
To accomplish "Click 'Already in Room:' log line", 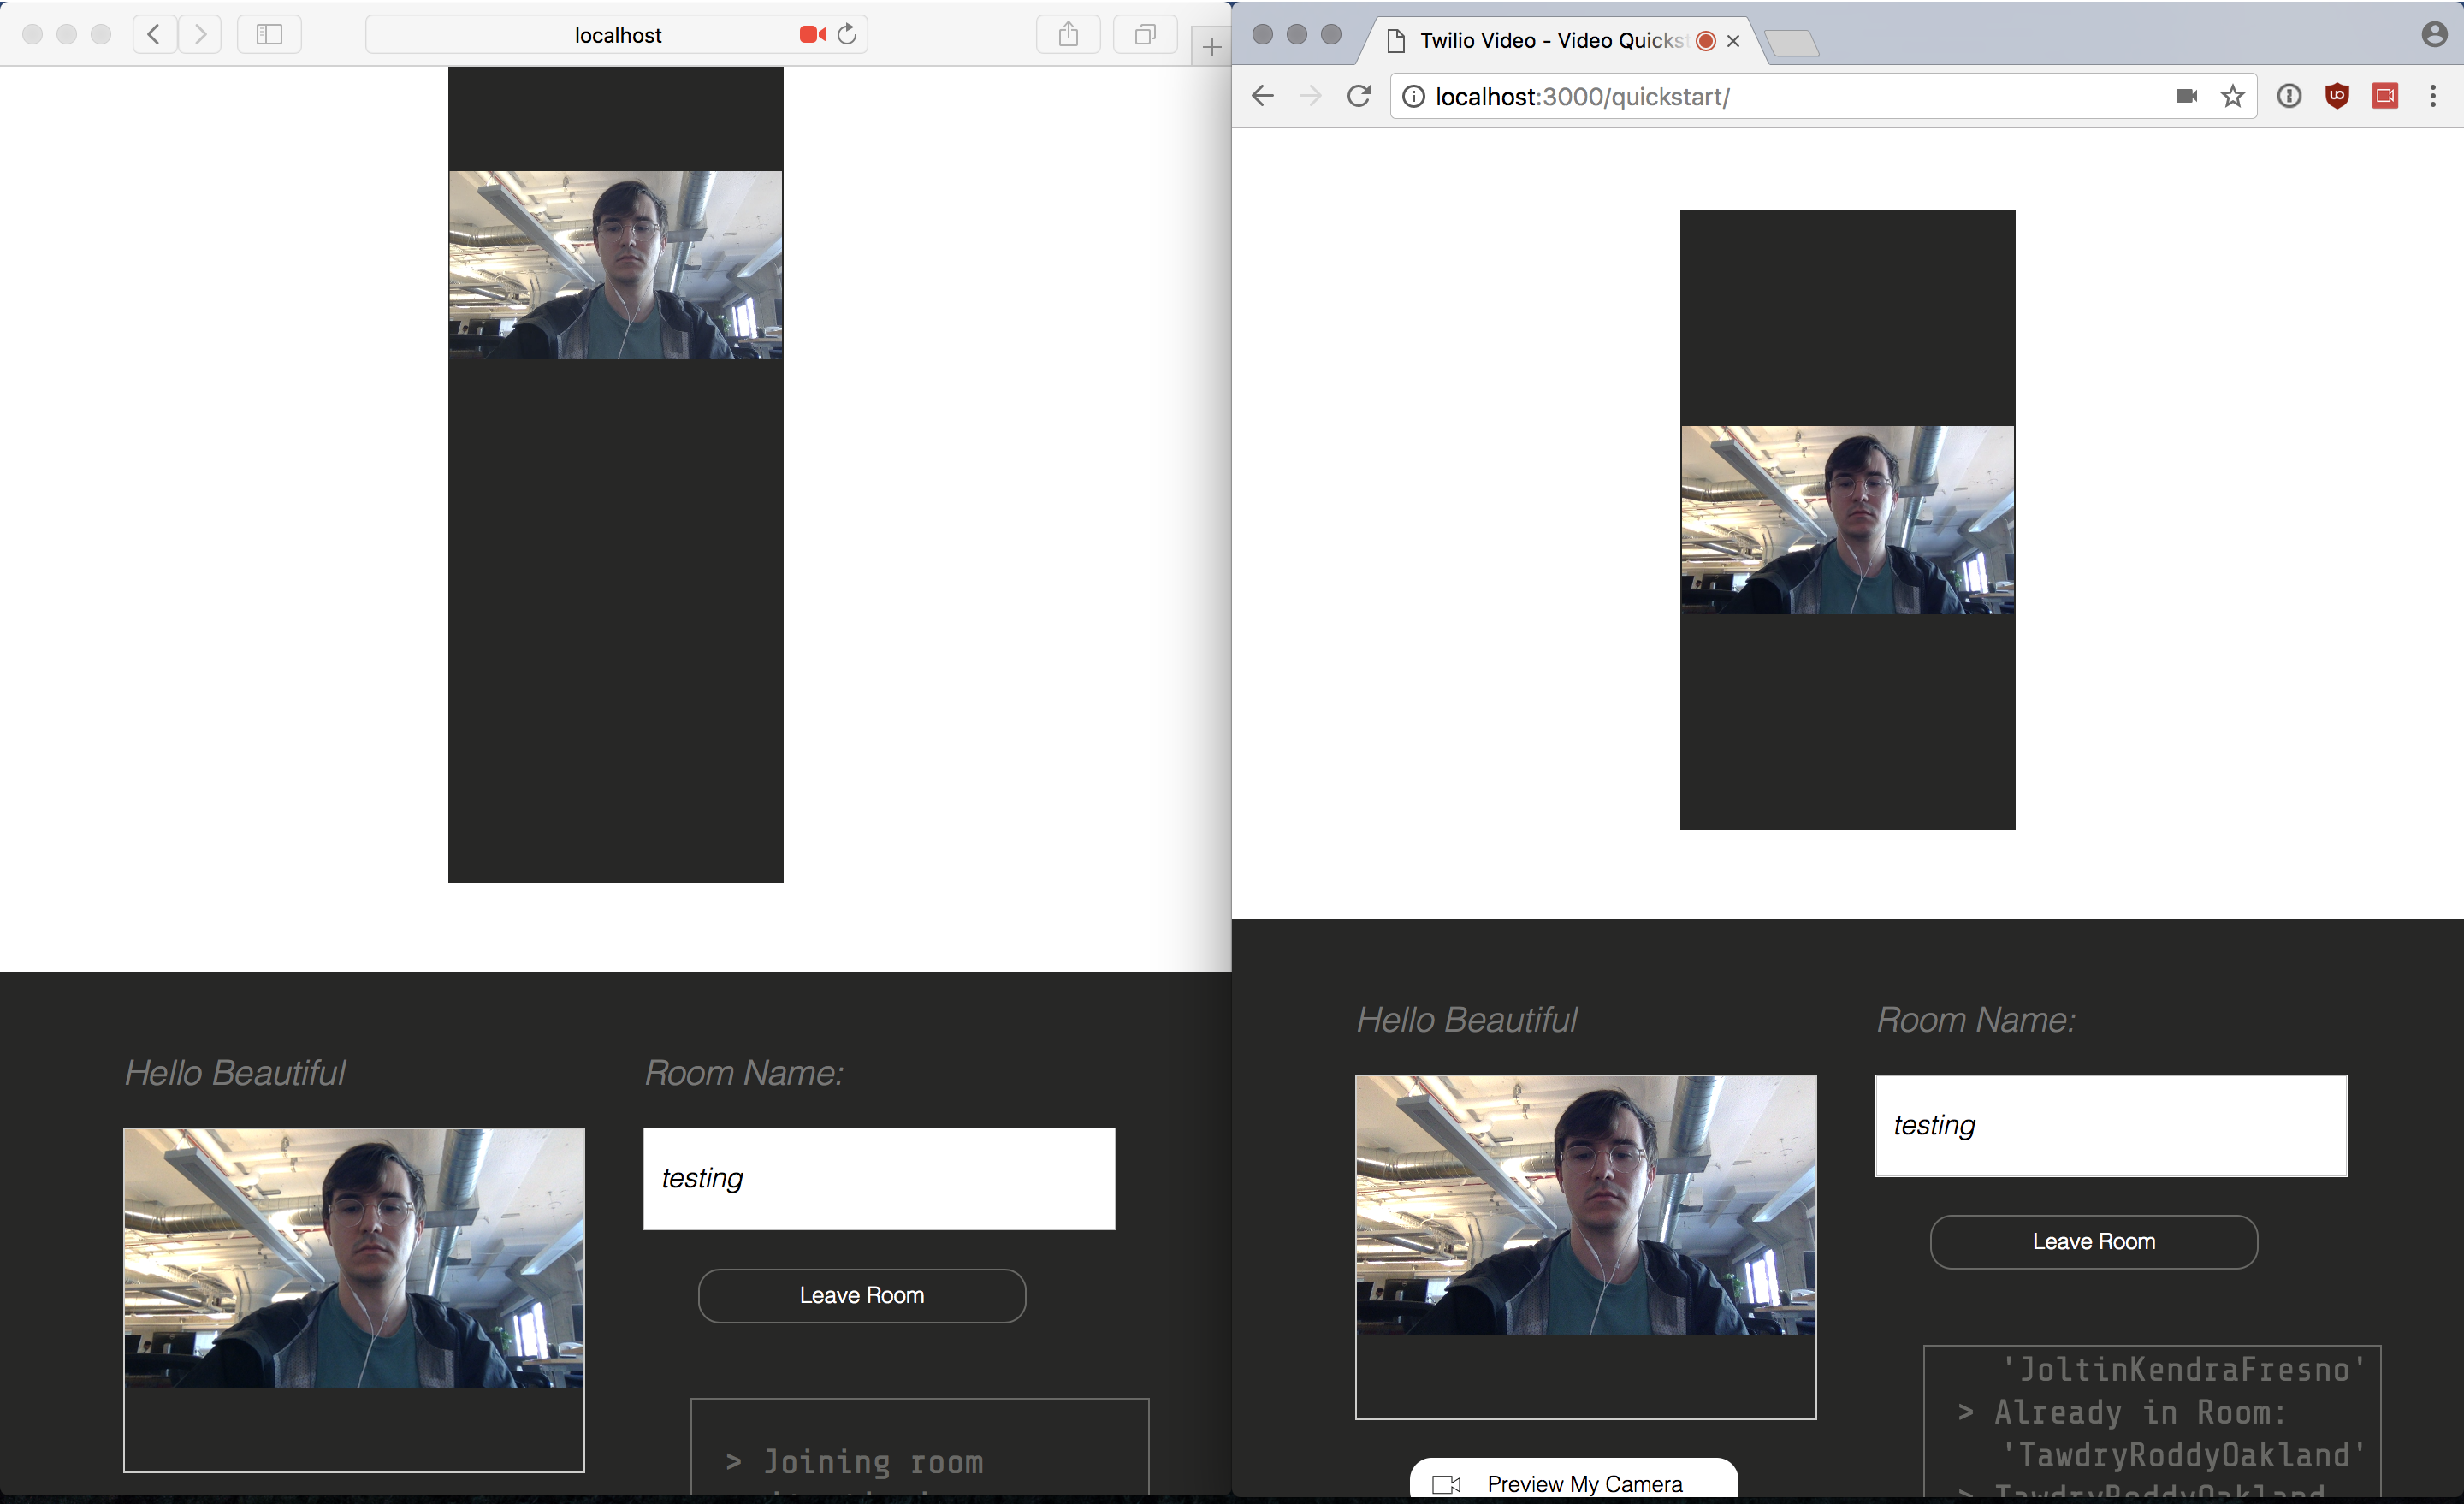I will 2140,1413.
